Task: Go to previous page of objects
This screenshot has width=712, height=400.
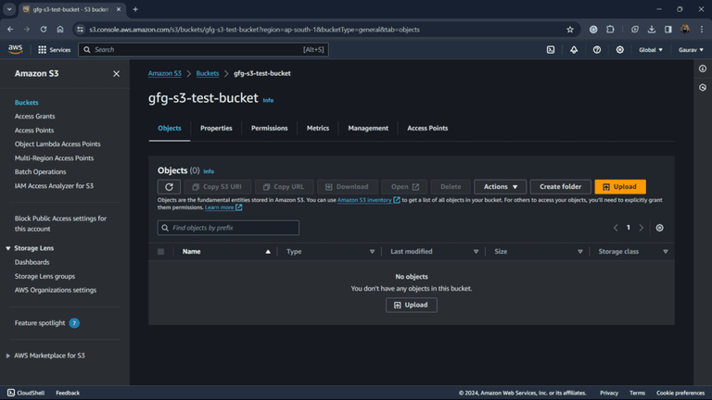Action: 616,228
